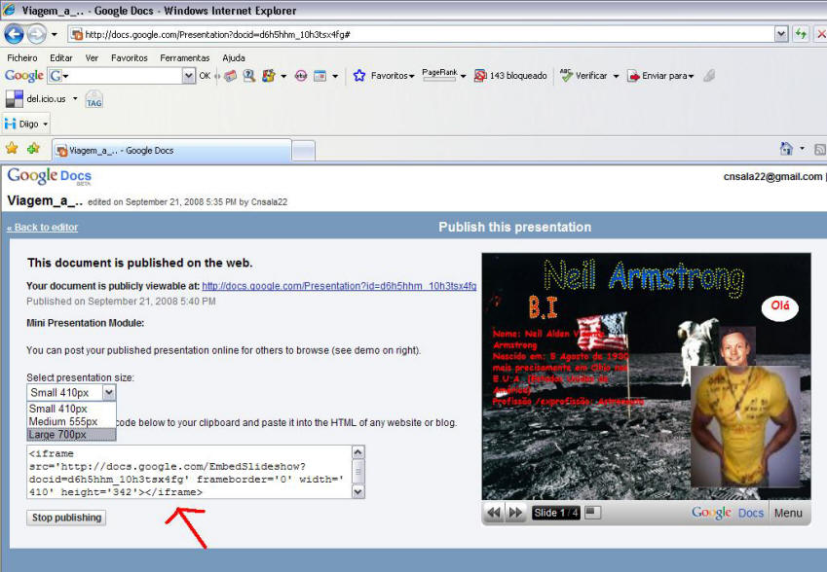This screenshot has width=827, height=572.
Task: Open the Favoritos star bookmarks on Google toolbar
Action: point(384,76)
